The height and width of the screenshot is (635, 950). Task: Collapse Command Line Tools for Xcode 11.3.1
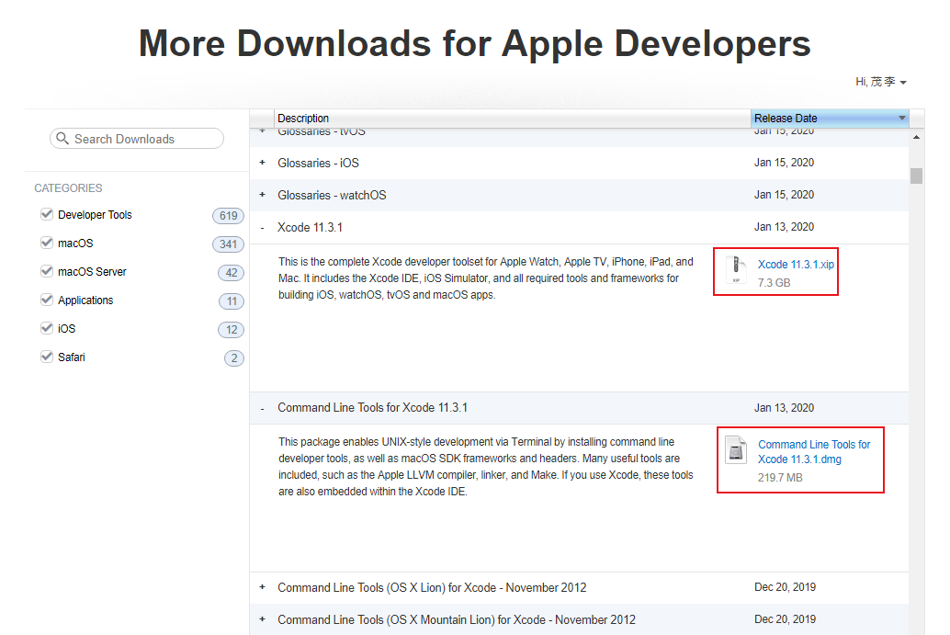tap(263, 409)
